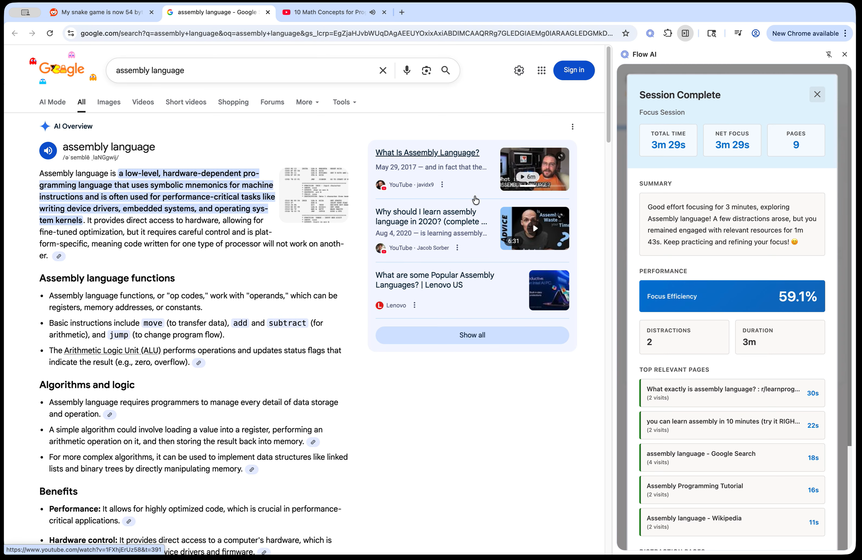Viewport: 862px width, 560px height.
Task: Open Jacob Sorber video thumbnail
Action: coord(534,228)
